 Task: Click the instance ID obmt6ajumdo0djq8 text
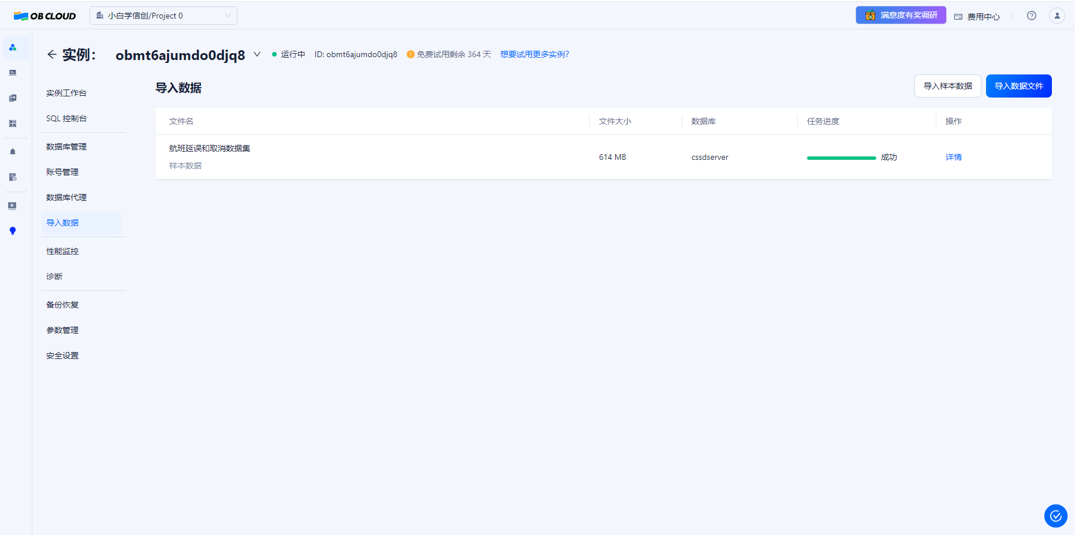tap(356, 54)
